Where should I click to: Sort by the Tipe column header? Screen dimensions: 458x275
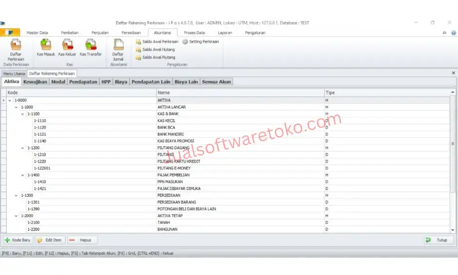pyautogui.click(x=387, y=92)
